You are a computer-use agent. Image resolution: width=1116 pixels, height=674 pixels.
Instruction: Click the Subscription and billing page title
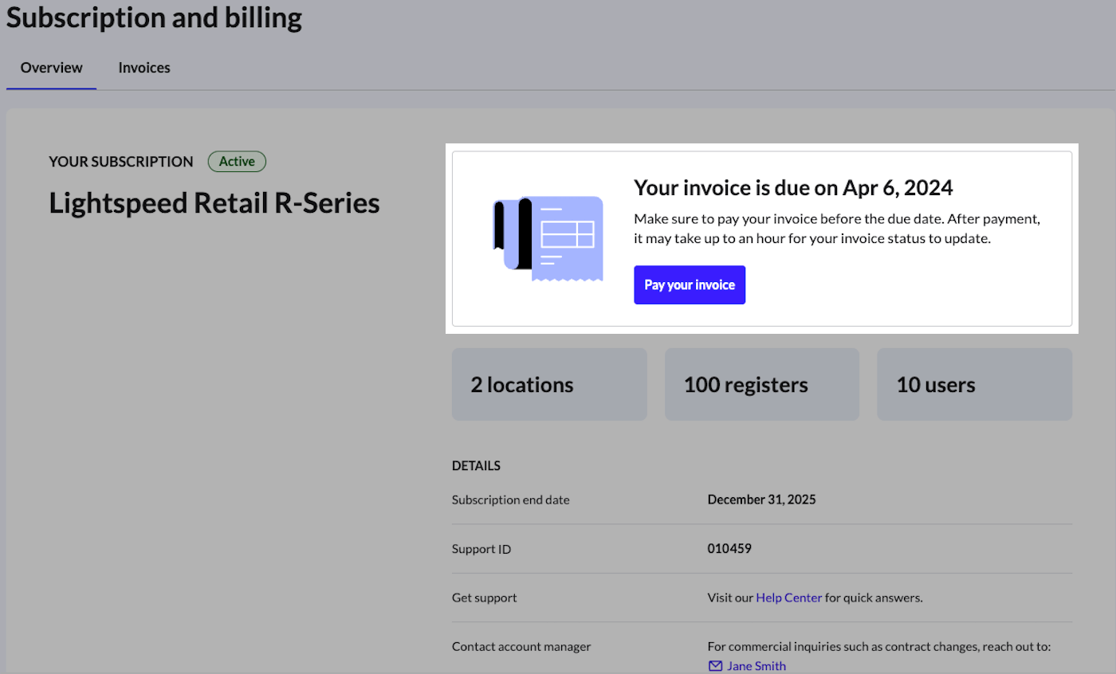click(155, 18)
